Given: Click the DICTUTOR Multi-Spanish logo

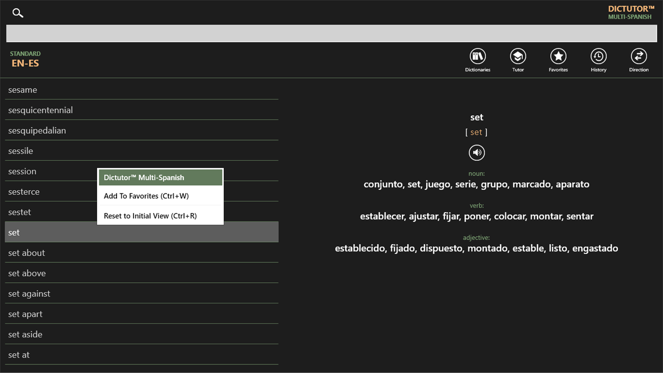Looking at the screenshot, I should point(631,12).
